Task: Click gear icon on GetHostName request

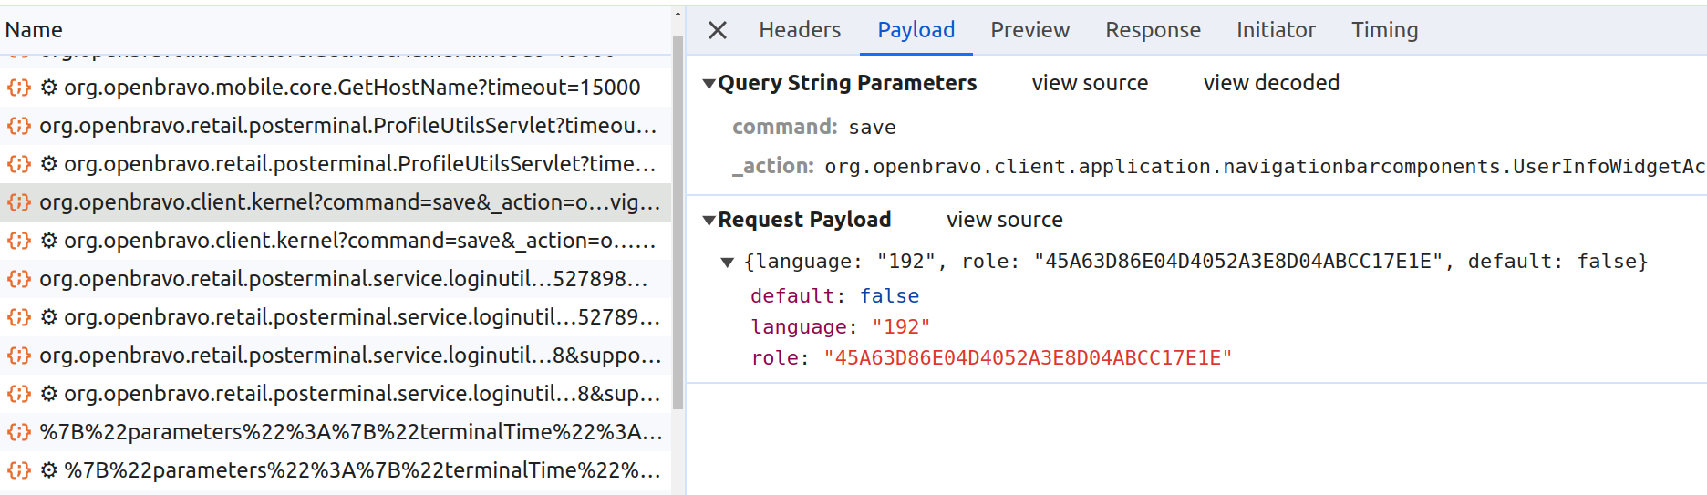Action: (x=49, y=88)
